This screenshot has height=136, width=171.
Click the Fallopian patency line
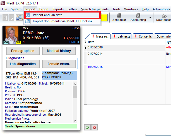coord(30,111)
